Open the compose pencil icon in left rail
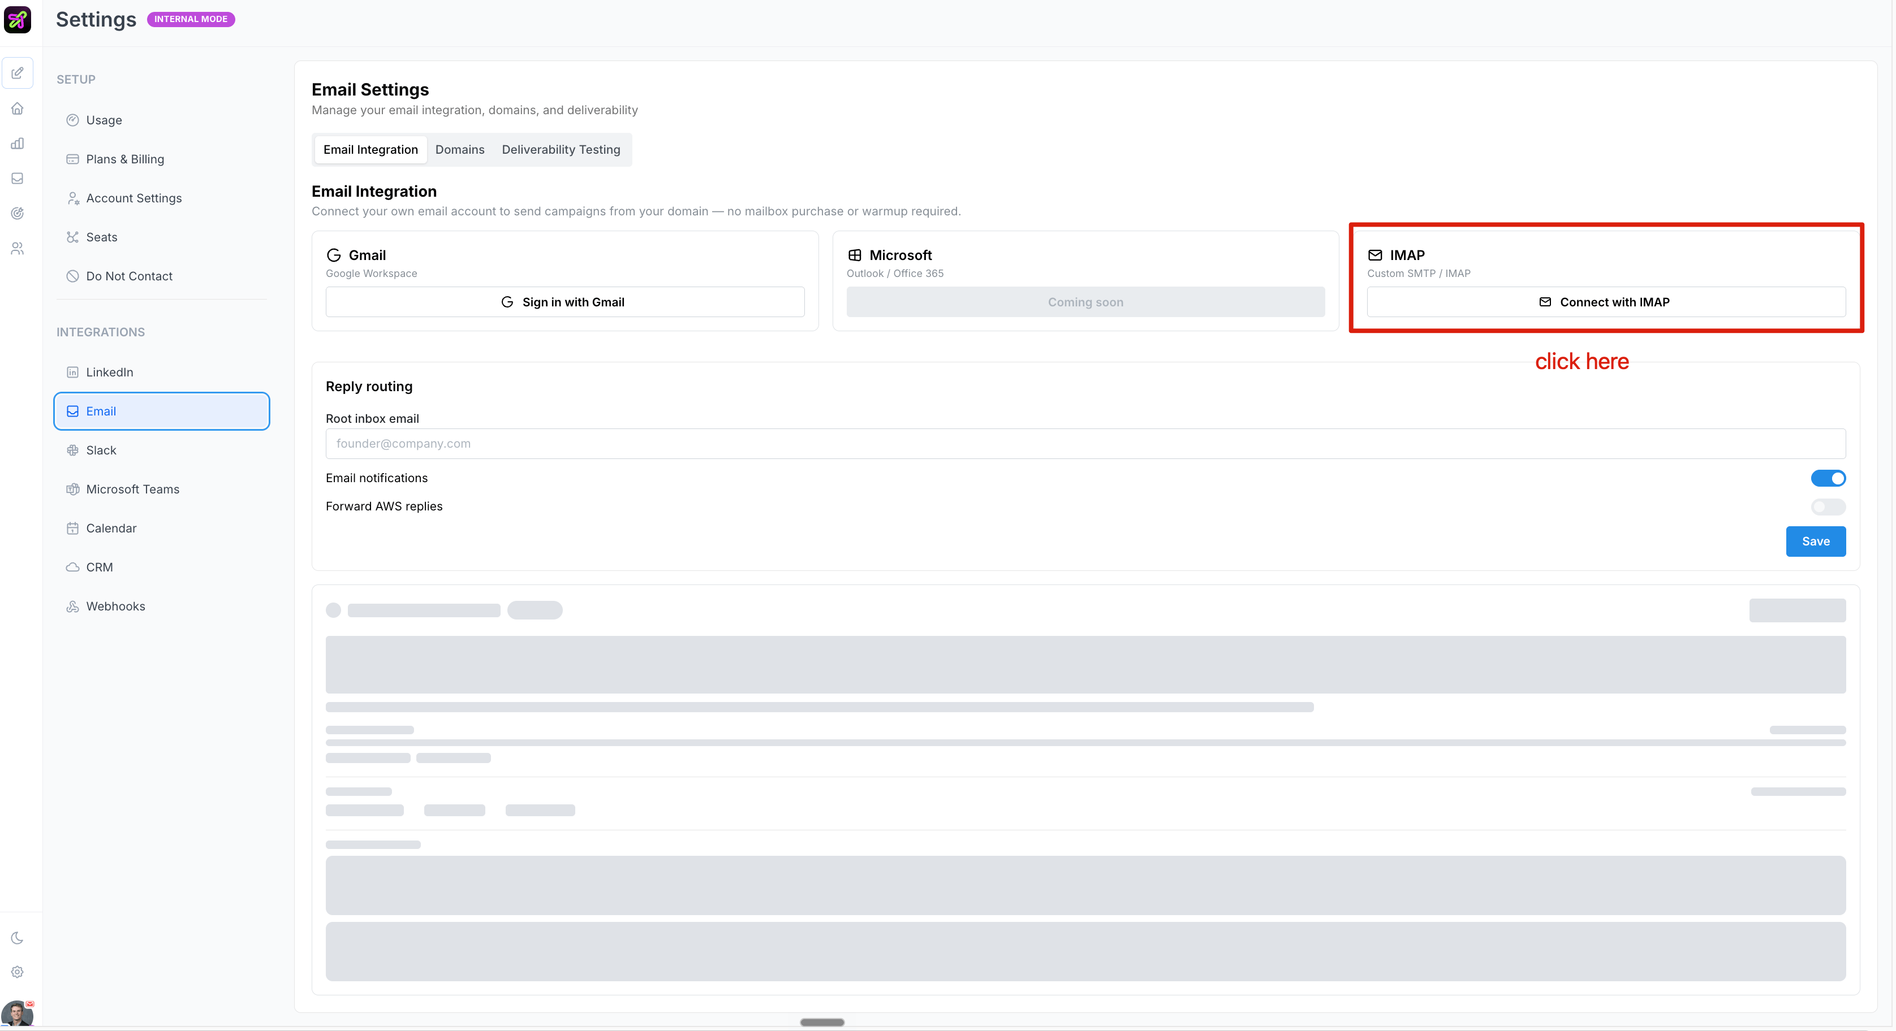This screenshot has height=1031, width=1896. 18,73
